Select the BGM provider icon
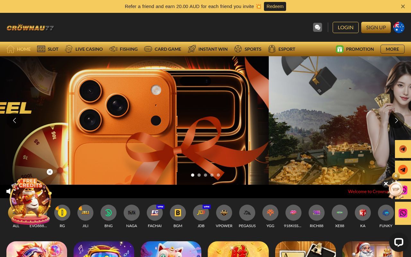 178,213
